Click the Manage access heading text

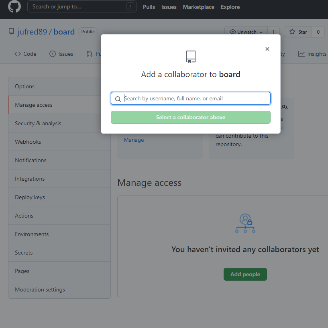pos(149,183)
